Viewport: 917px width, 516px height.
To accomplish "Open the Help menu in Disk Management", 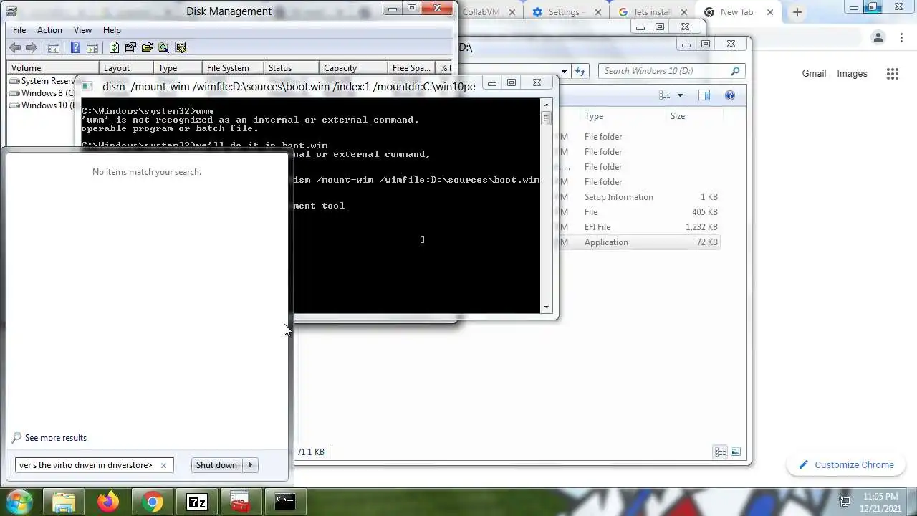I will click(x=112, y=30).
